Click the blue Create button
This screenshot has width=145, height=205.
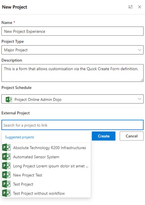(104, 136)
